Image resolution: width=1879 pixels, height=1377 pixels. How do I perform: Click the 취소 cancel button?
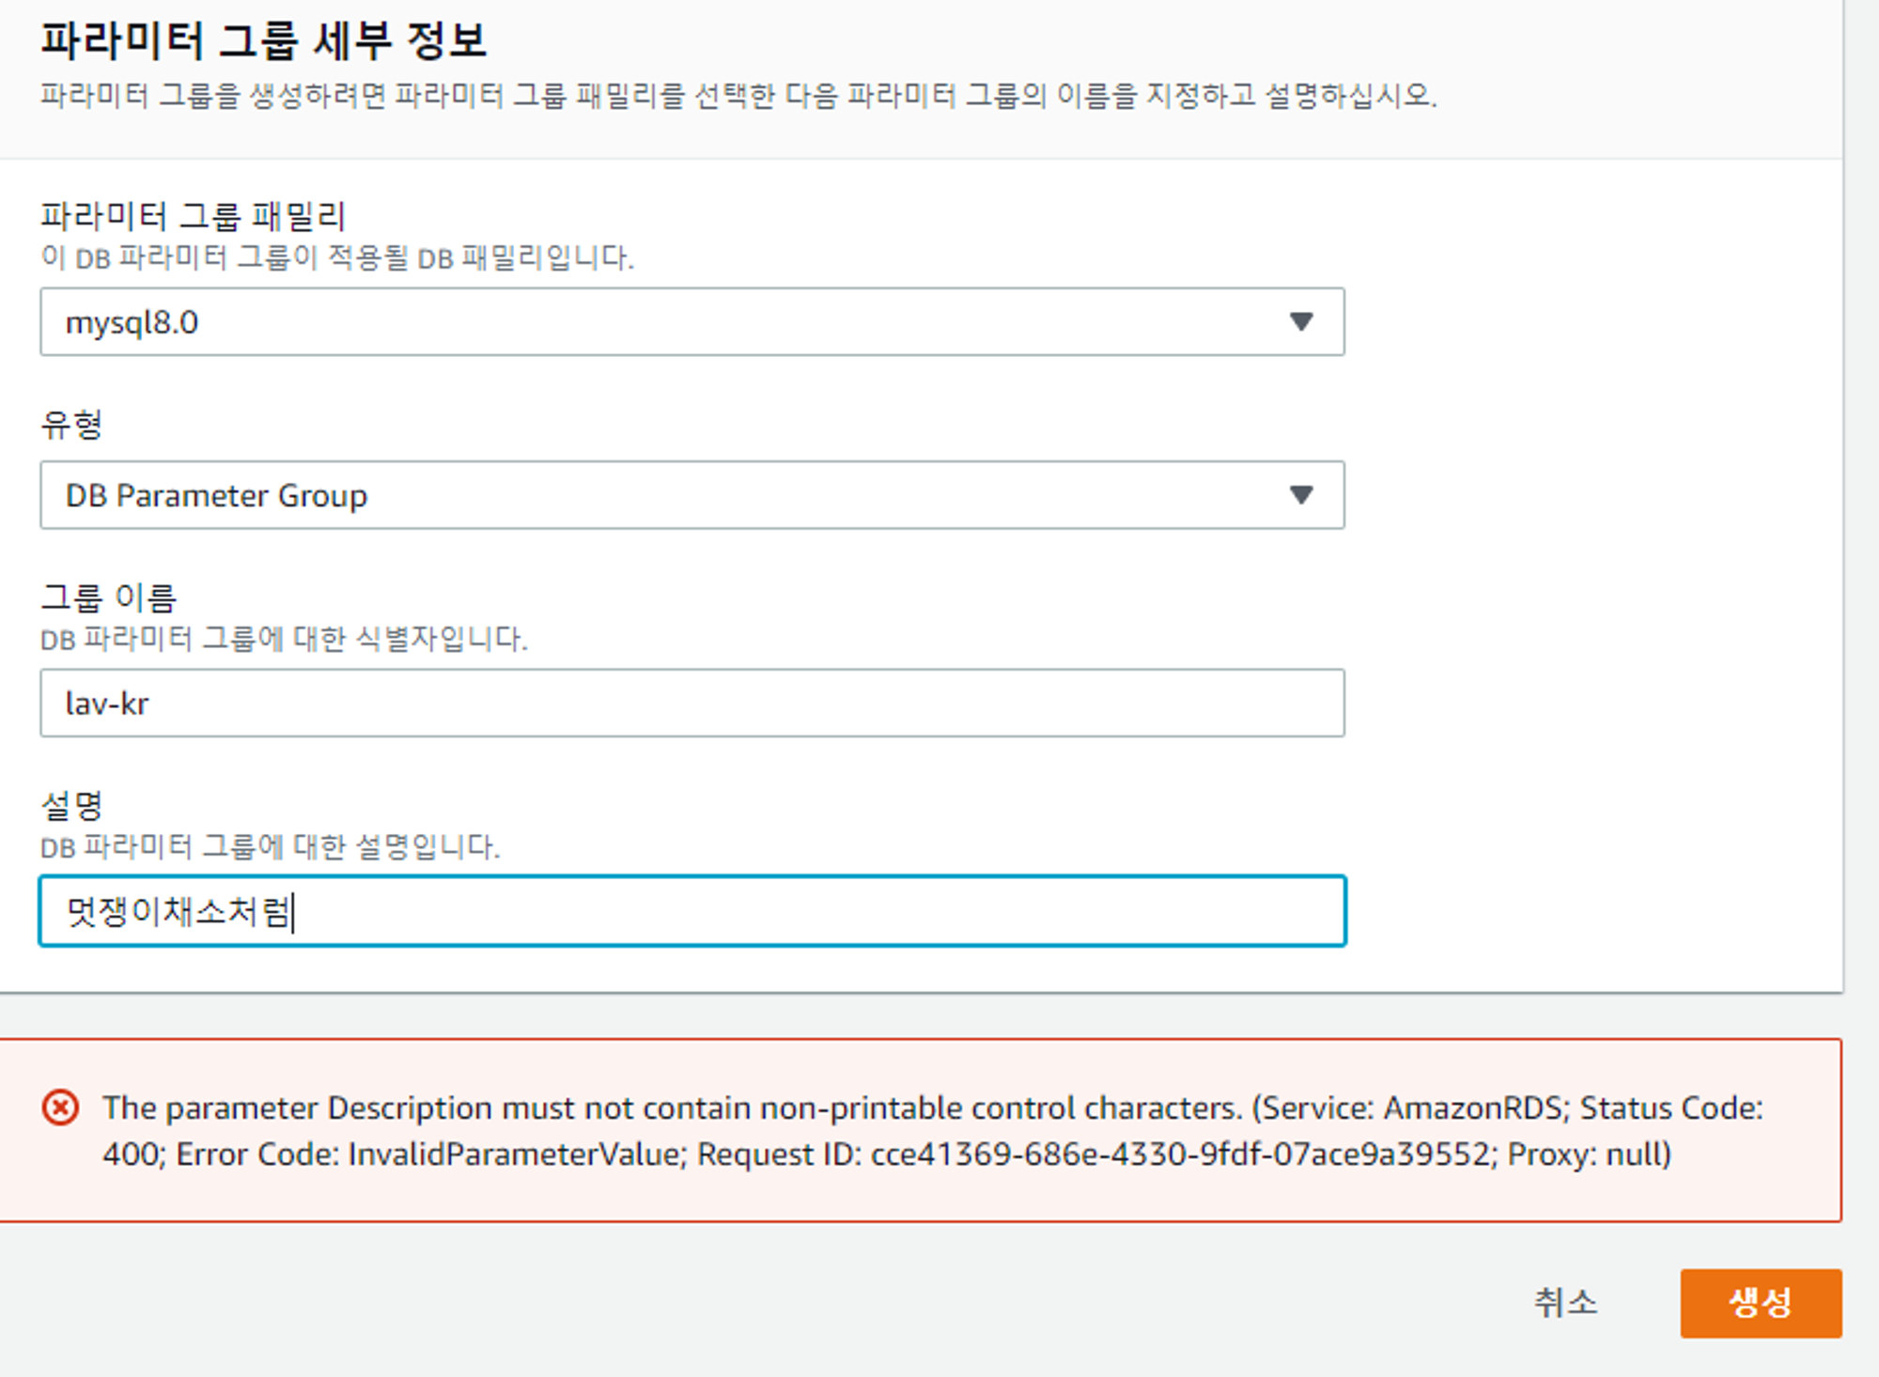1565,1303
